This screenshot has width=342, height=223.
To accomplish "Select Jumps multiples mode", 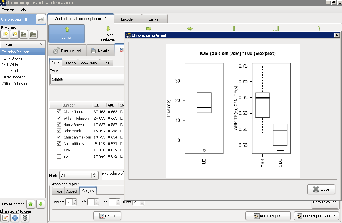I will click(108, 34).
